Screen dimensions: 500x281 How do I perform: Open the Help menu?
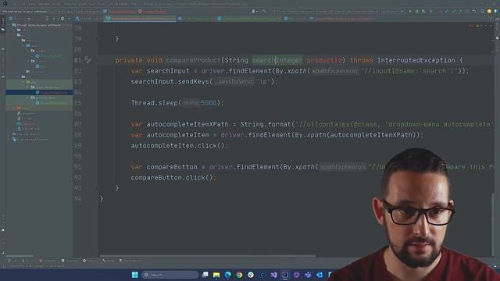pos(134,4)
